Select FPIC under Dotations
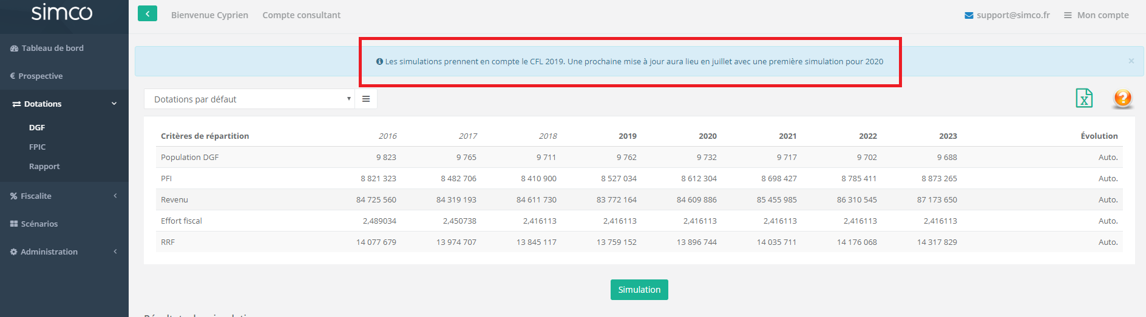Viewport: 1146px width, 317px height. click(38, 147)
